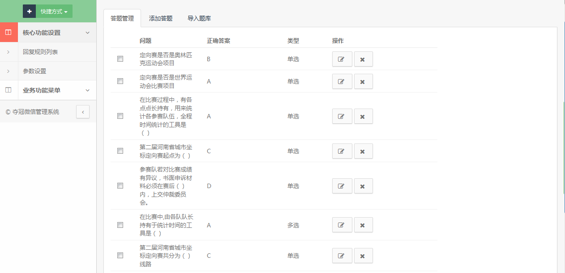This screenshot has width=565, height=273.
Task: Check the 定向赛是否是奥林匹克运动会项目 row checkbox
Action: (120, 59)
